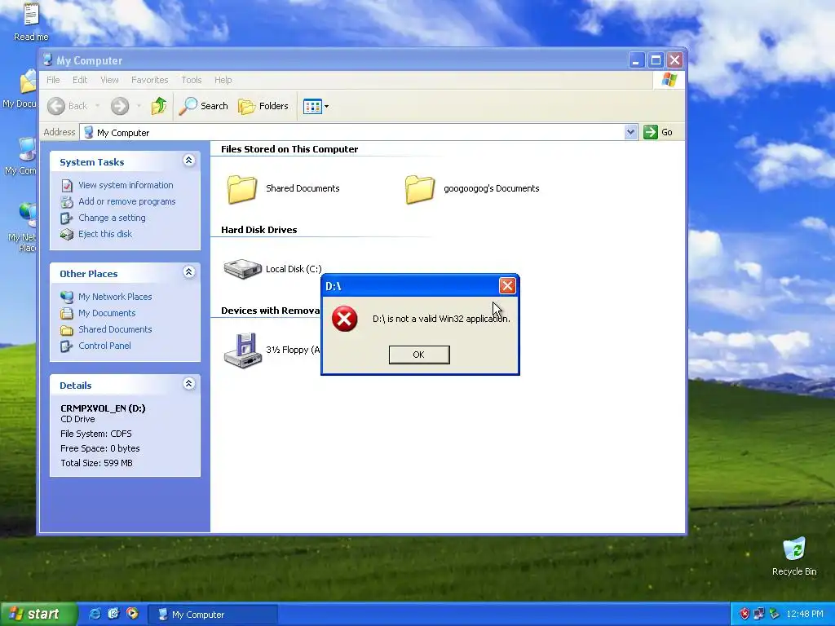Collapse the System Tasks panel
This screenshot has width=835, height=626.
point(188,161)
